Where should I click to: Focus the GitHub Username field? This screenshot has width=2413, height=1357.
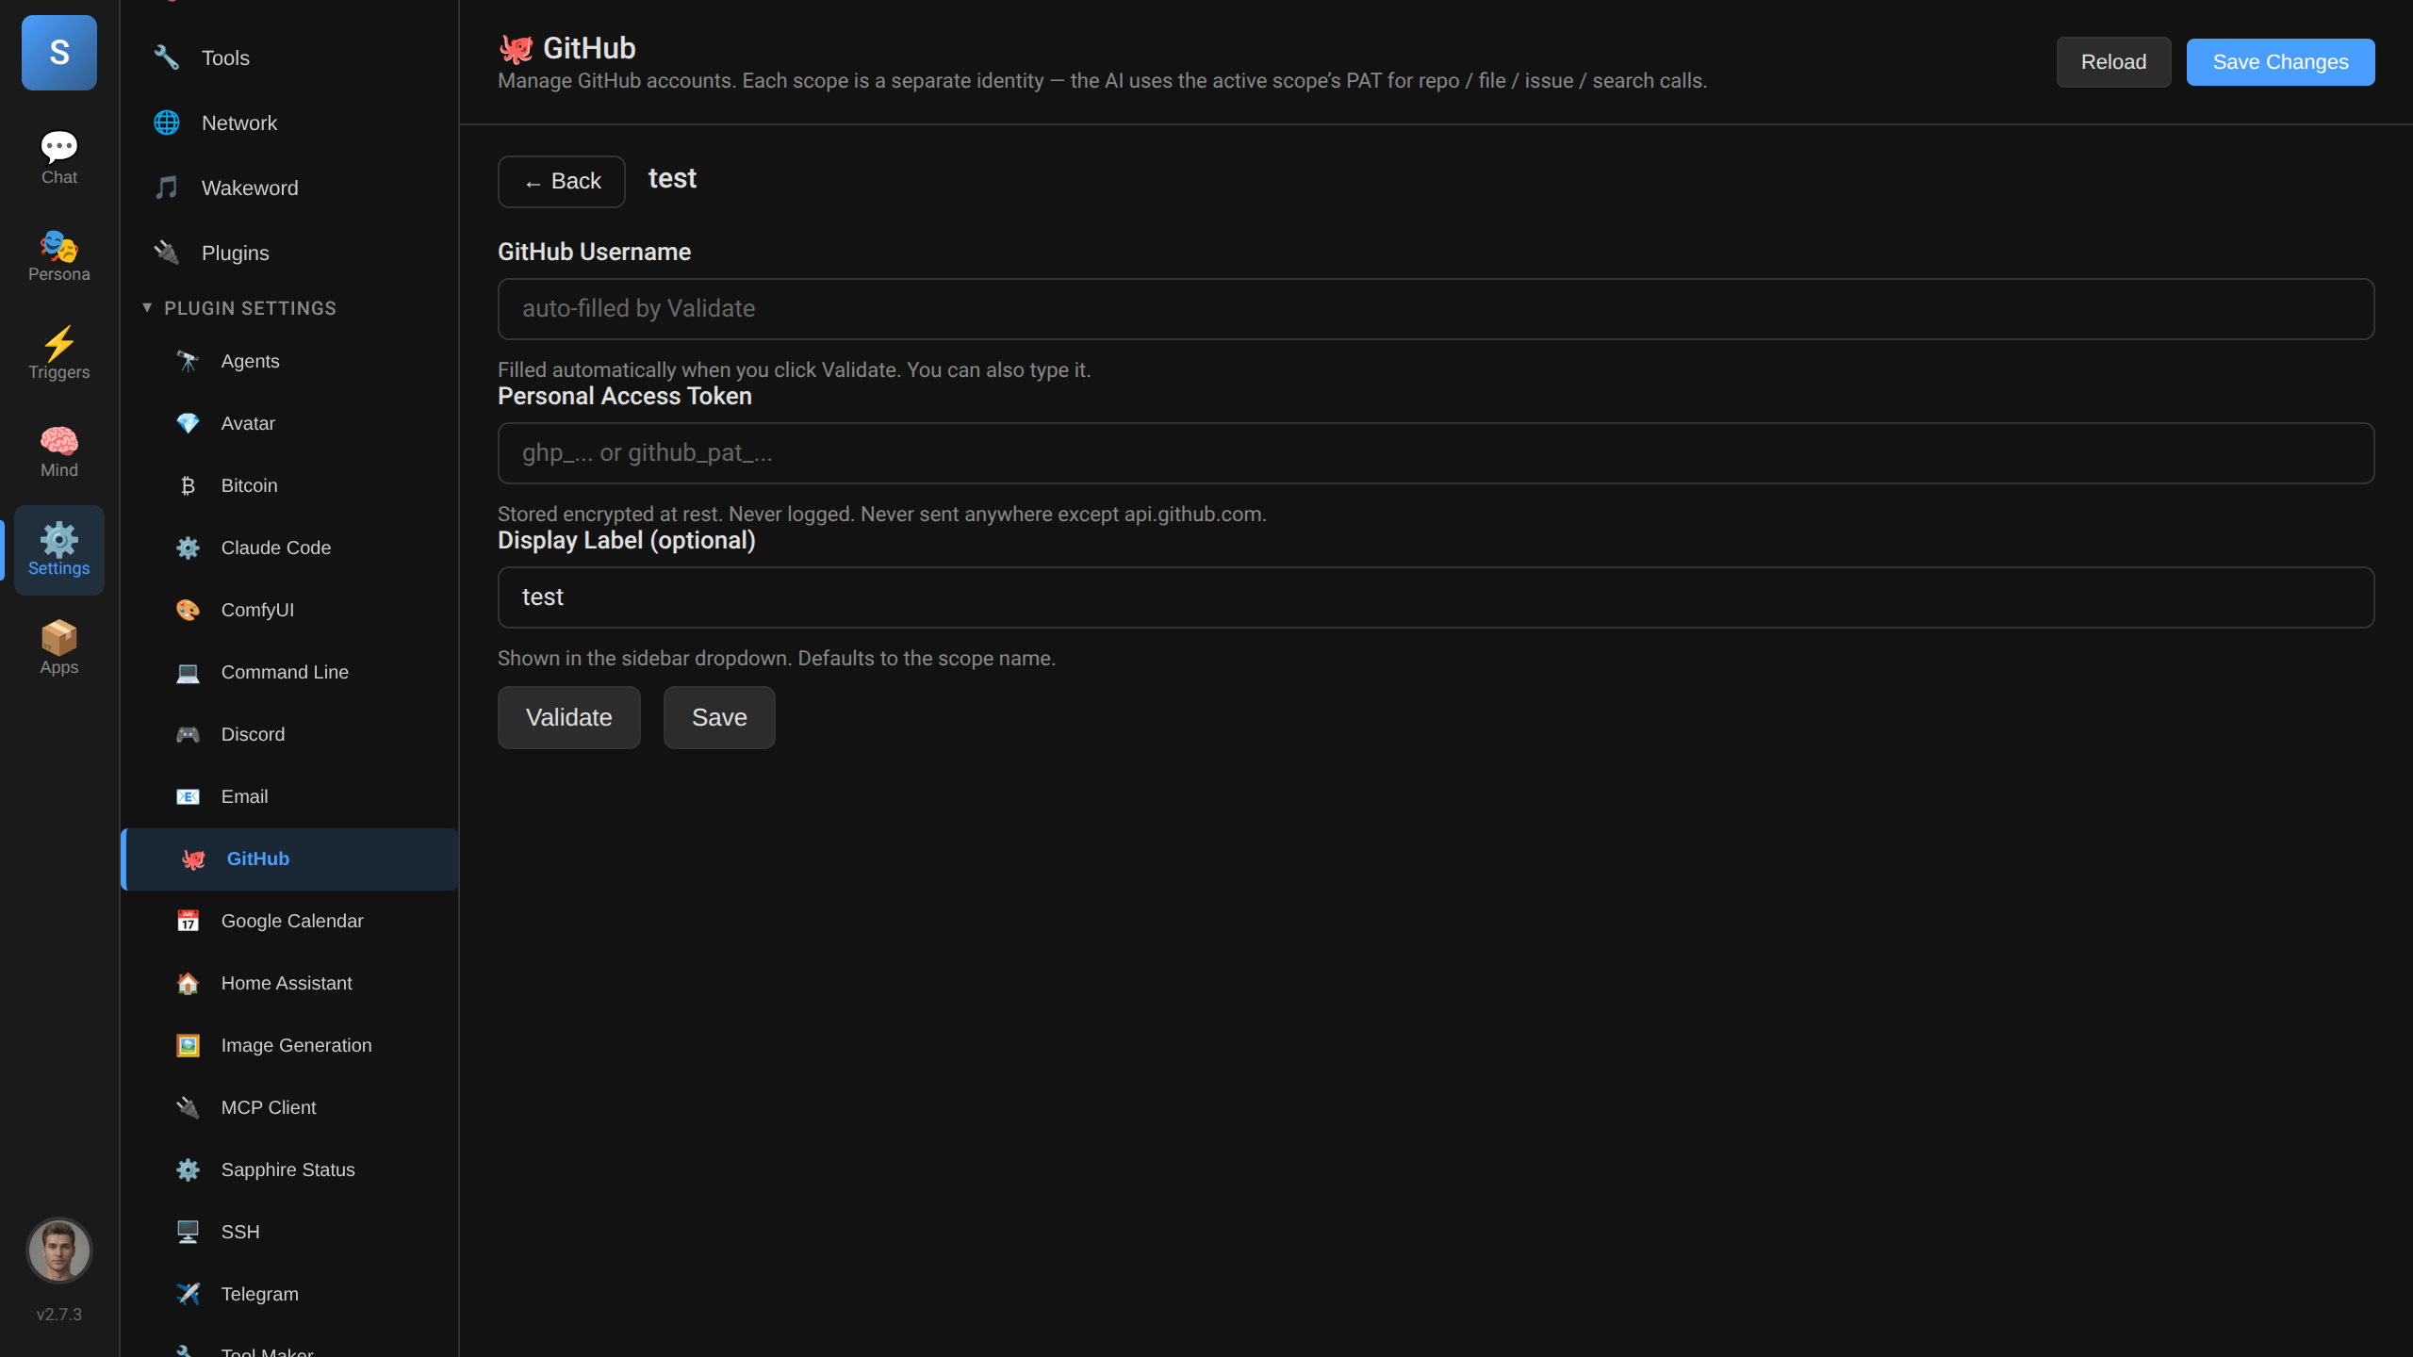(1436, 309)
